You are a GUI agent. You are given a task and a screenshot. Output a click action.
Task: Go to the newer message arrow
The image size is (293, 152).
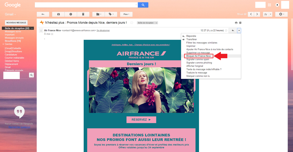click(251, 14)
